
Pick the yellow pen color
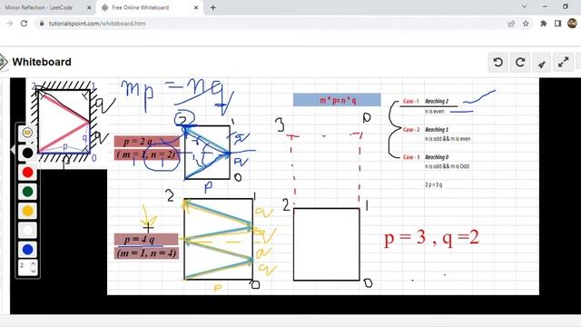click(27, 211)
